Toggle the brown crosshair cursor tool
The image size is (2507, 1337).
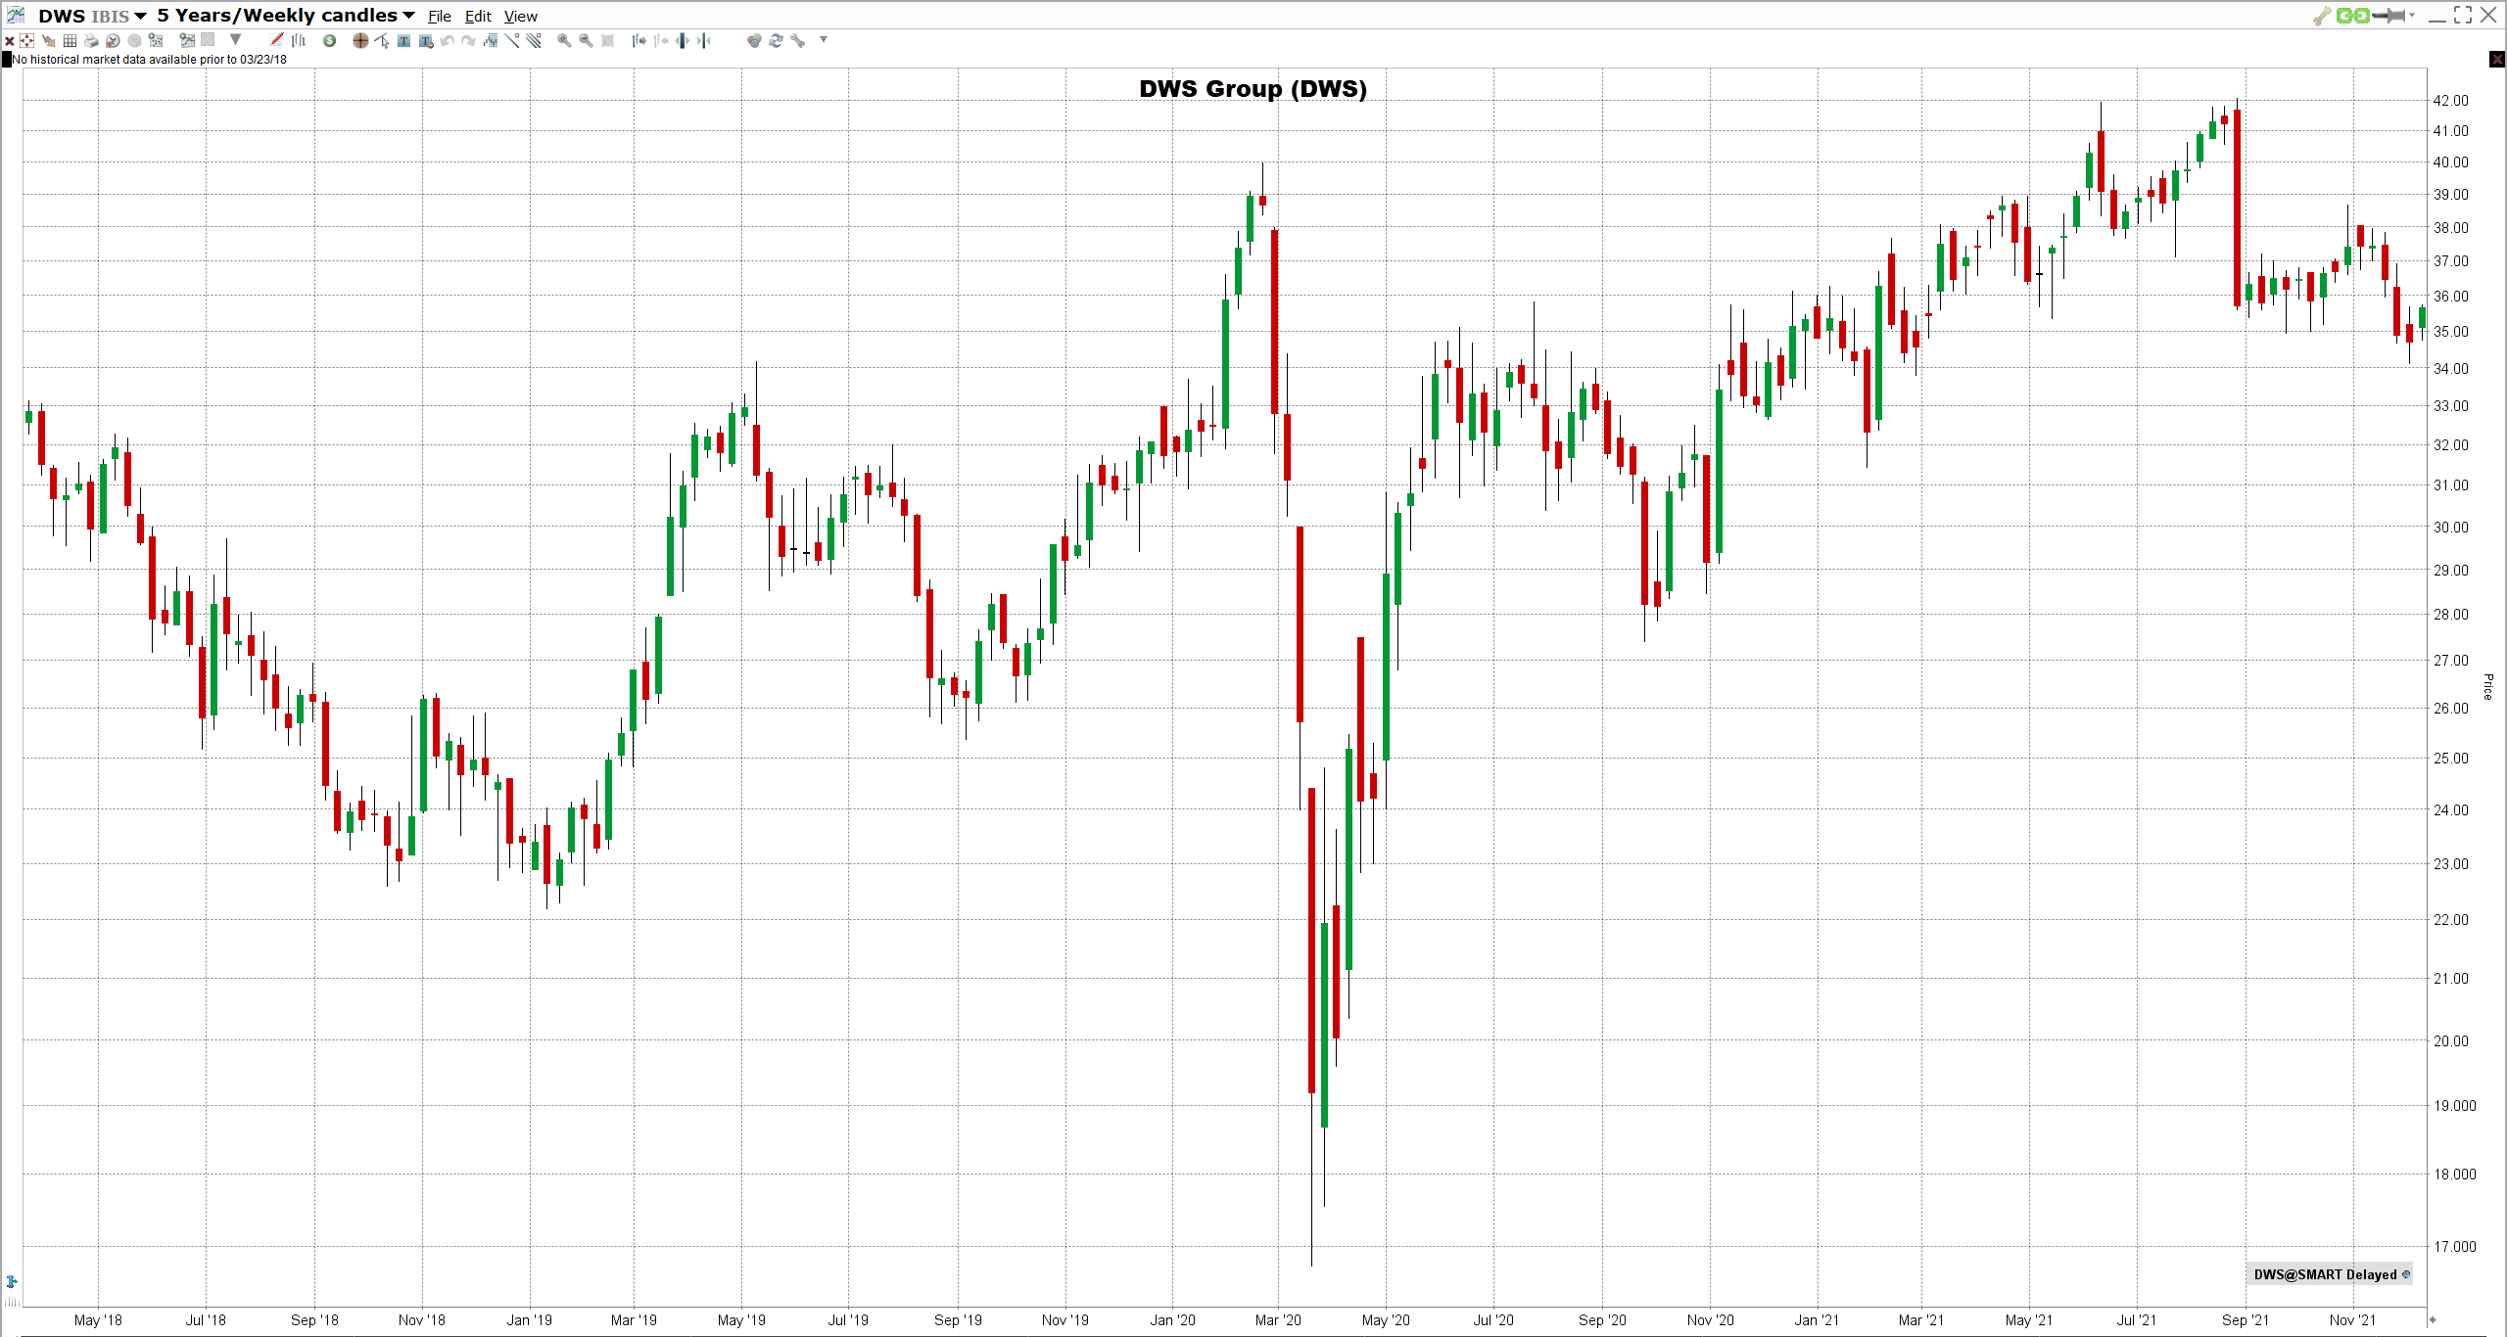(x=360, y=40)
